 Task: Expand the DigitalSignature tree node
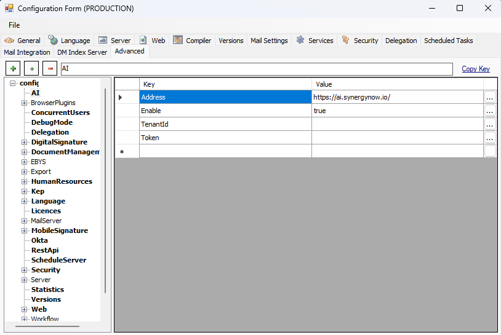25,142
